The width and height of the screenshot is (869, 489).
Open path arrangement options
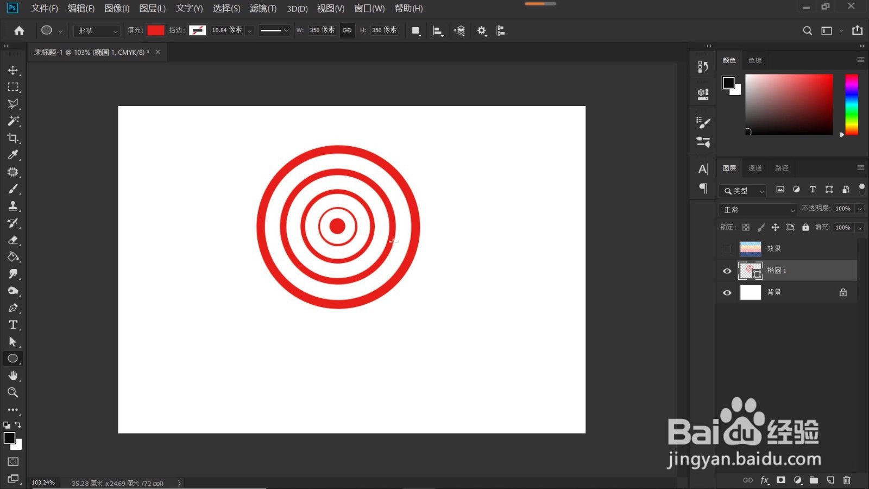coord(459,31)
